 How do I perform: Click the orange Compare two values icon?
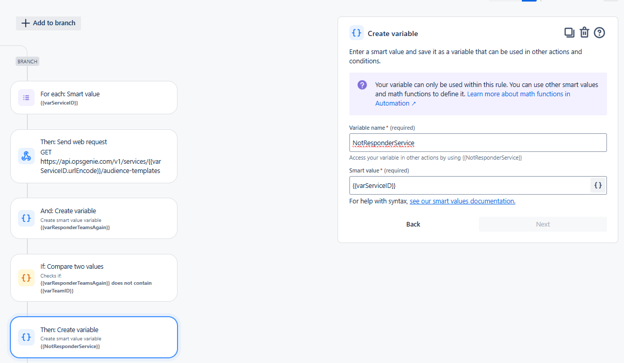(x=26, y=278)
